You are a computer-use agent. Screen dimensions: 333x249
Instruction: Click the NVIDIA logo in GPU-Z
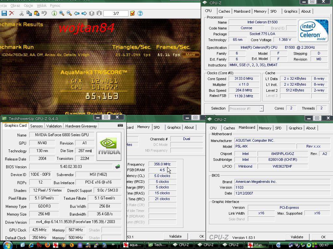click(109, 146)
